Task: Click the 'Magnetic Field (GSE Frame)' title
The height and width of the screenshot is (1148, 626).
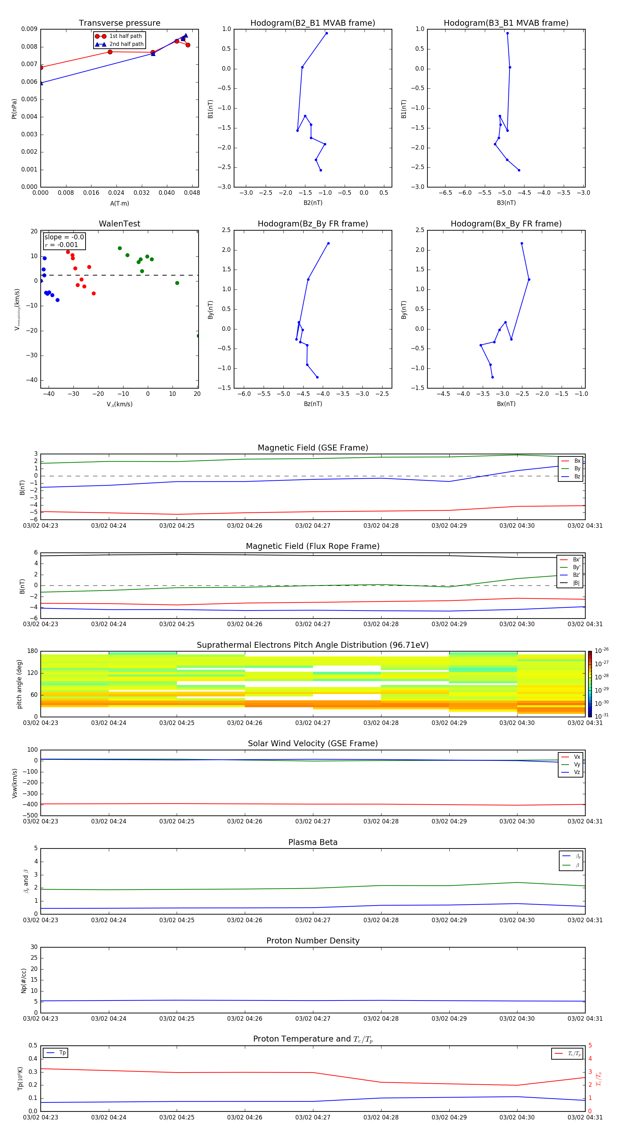Action: 313,448
